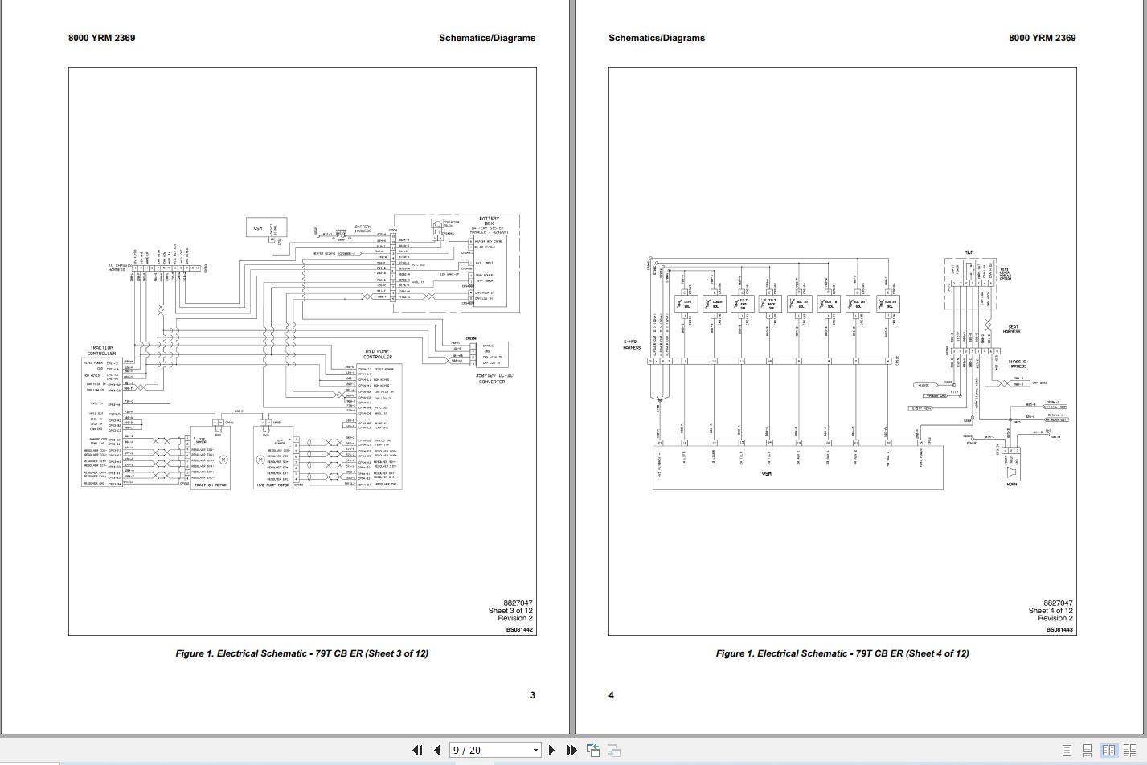Click the HORN label on right schematic
Screen dimensions: 1147x765
(x=1011, y=485)
